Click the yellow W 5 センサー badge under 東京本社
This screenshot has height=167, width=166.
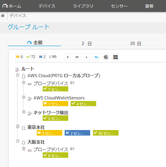[x=49, y=133]
